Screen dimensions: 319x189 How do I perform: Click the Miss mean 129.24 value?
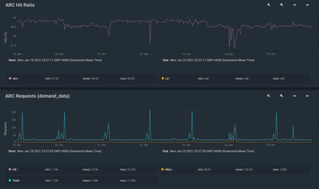tap(244, 170)
